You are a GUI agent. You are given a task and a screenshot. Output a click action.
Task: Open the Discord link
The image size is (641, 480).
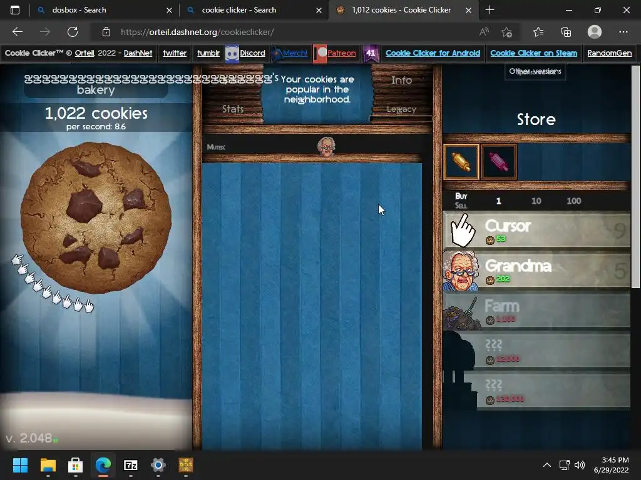pos(252,53)
